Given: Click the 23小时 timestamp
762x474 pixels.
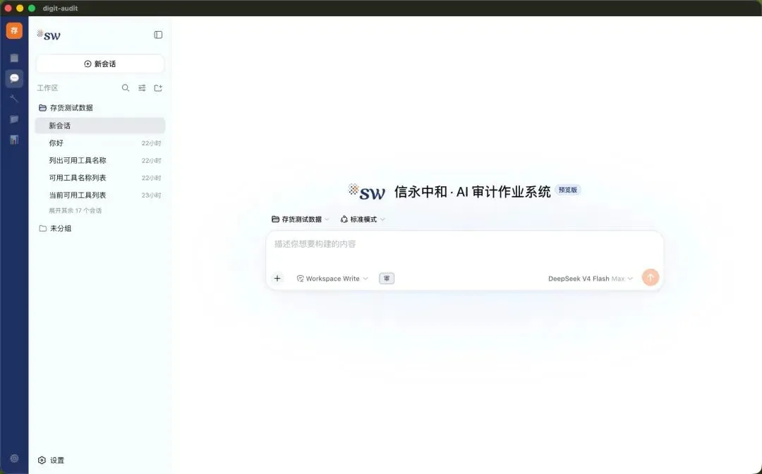Looking at the screenshot, I should click(x=151, y=195).
